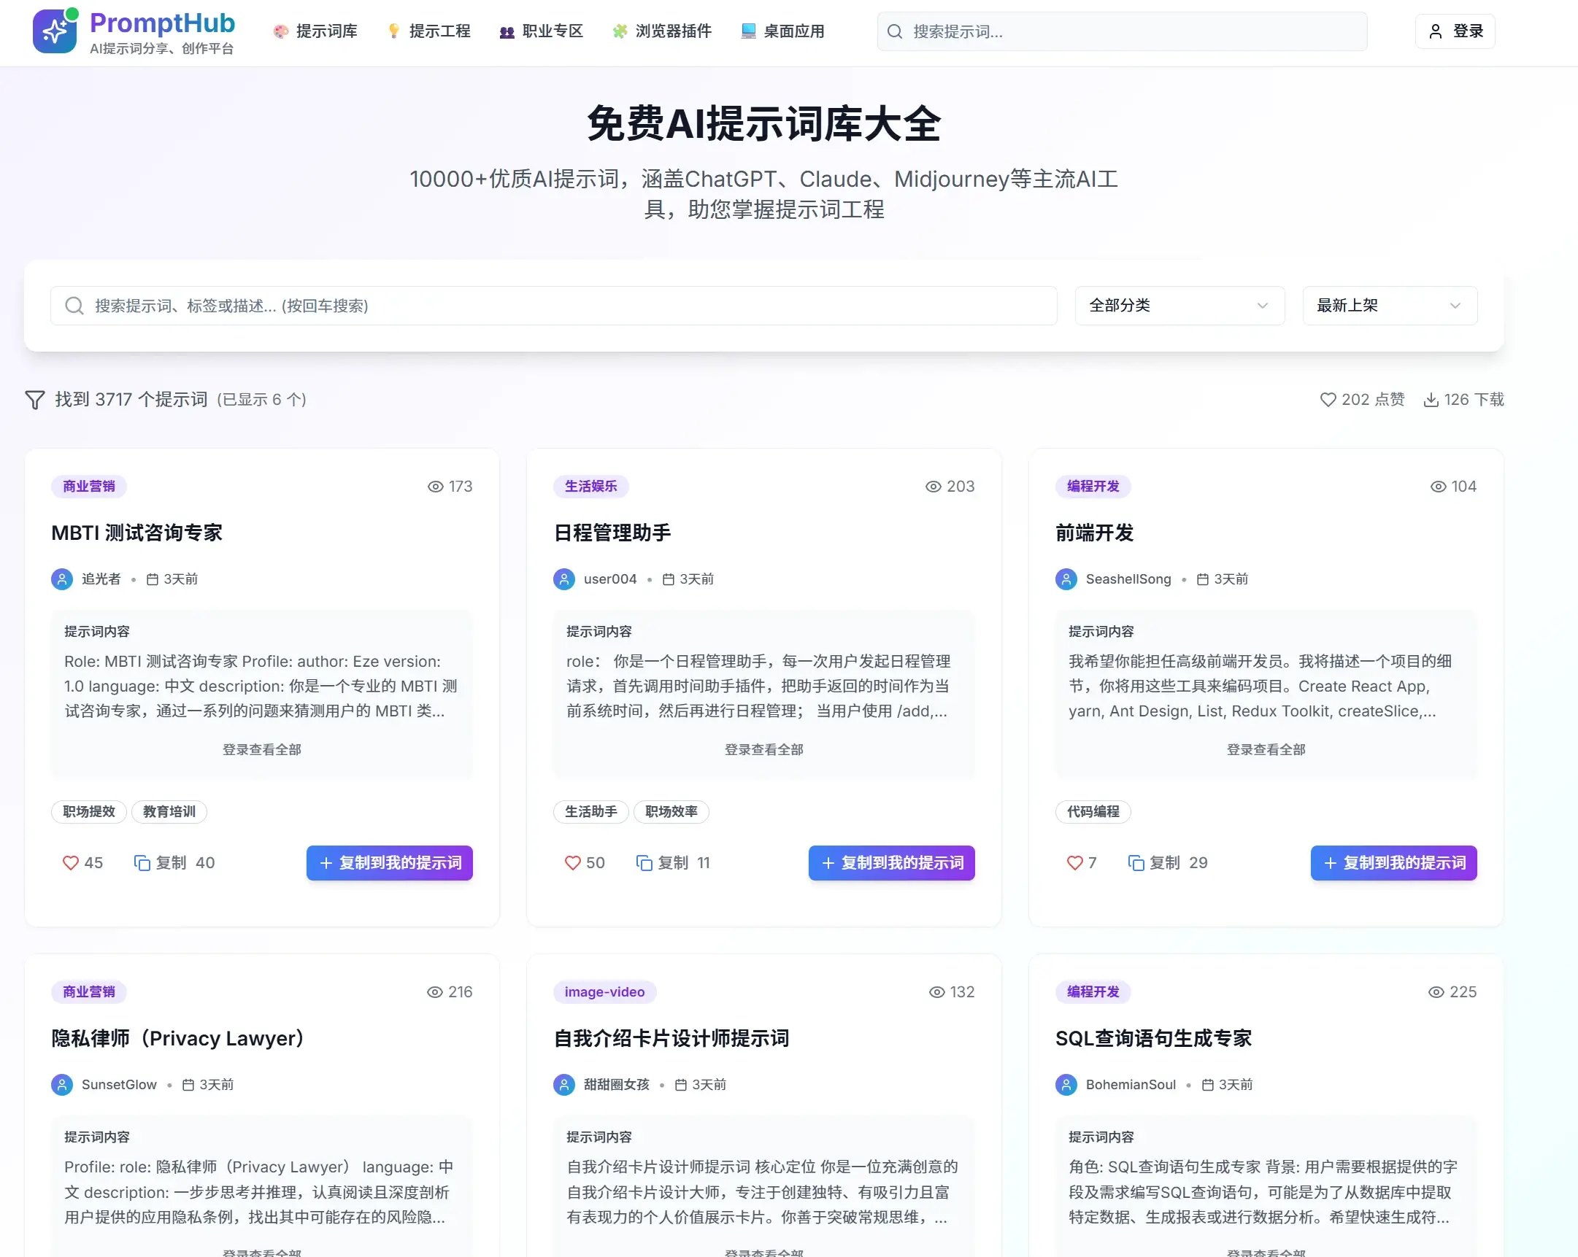Click the 追光者 author avatar

pos(62,579)
